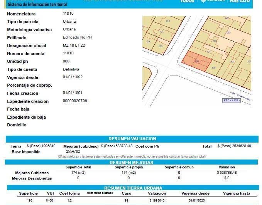
Task: Click the Sistema de información territorial title
Action: [37, 5]
